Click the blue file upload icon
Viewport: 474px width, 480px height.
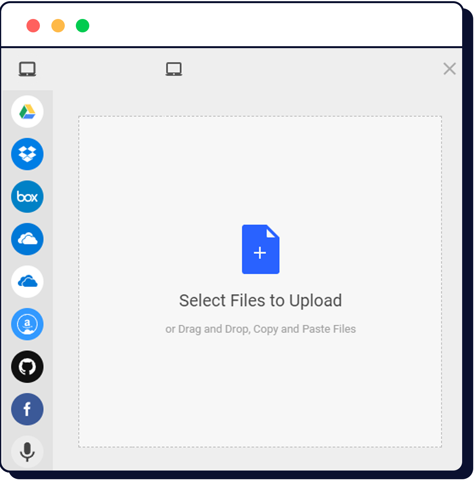(260, 248)
